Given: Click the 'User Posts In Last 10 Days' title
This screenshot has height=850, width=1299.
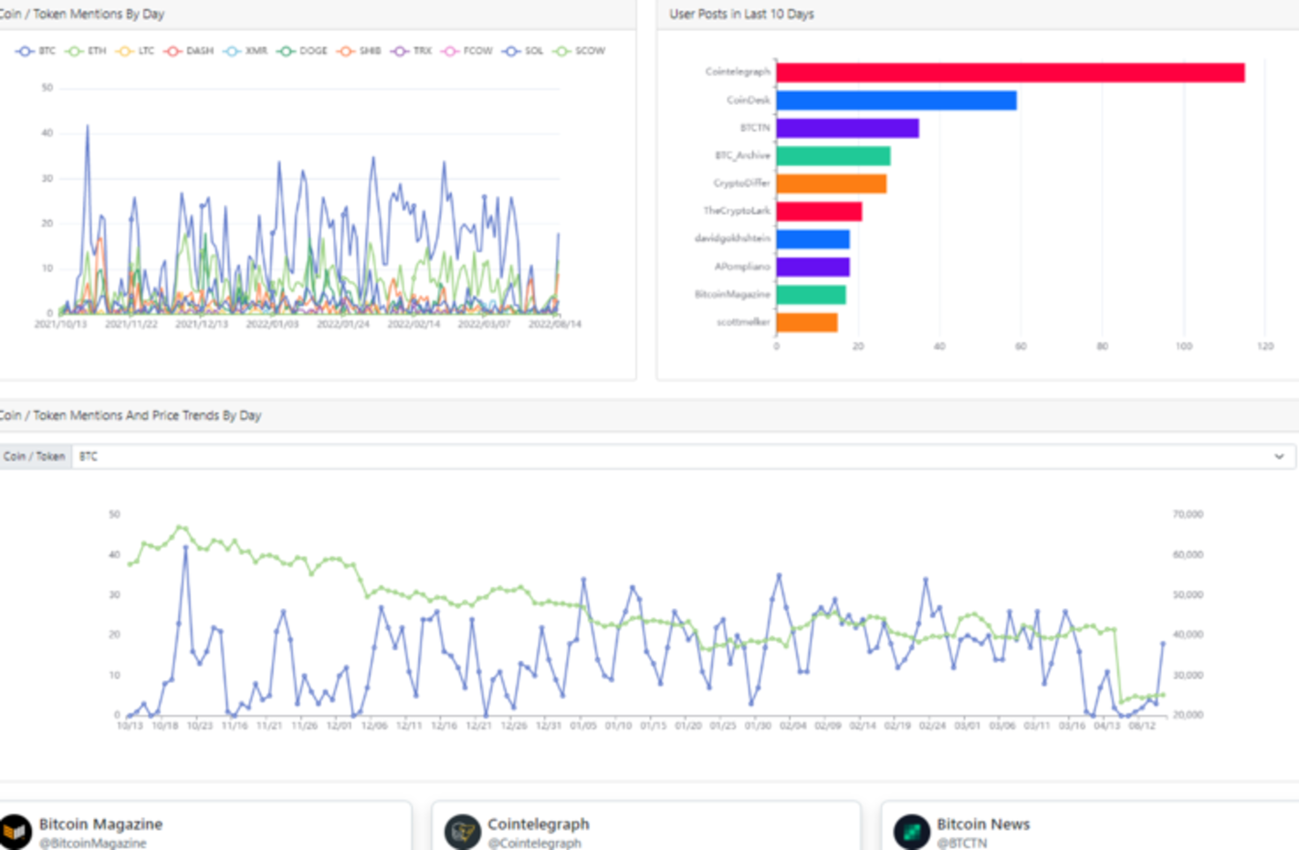Looking at the screenshot, I should click(742, 14).
